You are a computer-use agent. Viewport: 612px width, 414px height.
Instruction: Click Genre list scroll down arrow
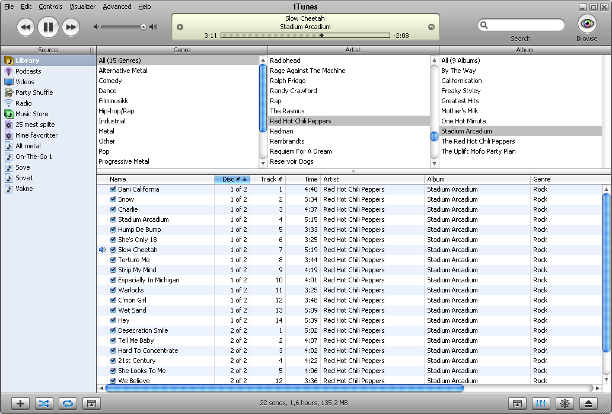coord(263,164)
